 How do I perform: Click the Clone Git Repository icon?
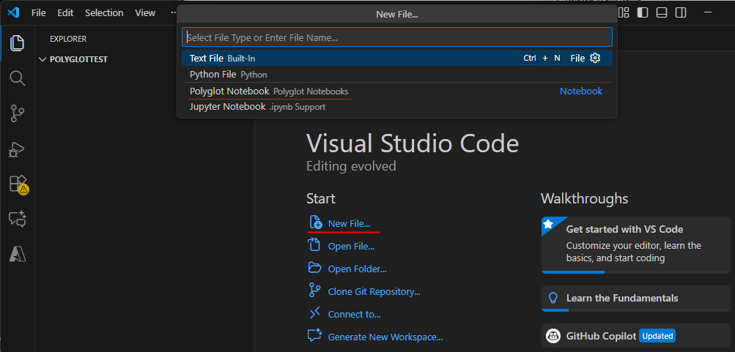[x=314, y=290]
